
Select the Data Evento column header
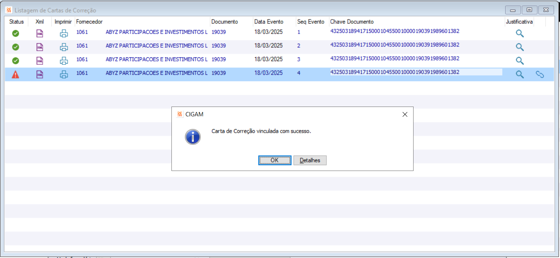click(269, 22)
